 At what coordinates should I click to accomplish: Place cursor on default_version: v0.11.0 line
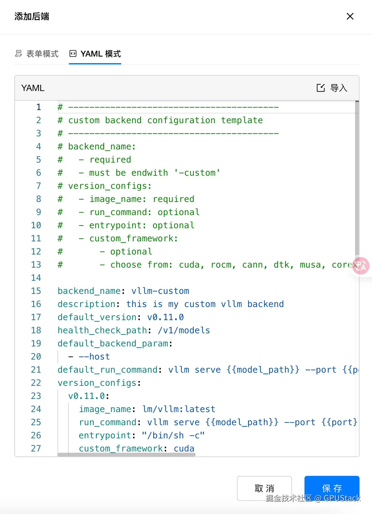(x=121, y=317)
